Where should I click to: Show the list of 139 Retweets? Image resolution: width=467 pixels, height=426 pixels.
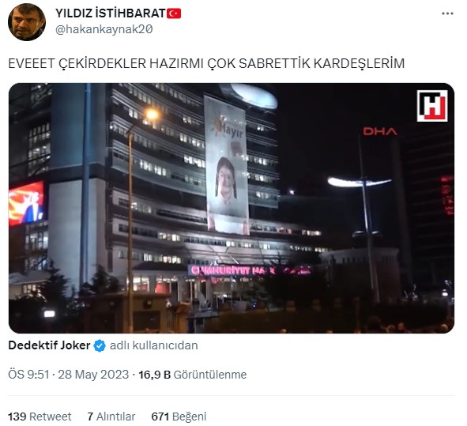tap(40, 417)
